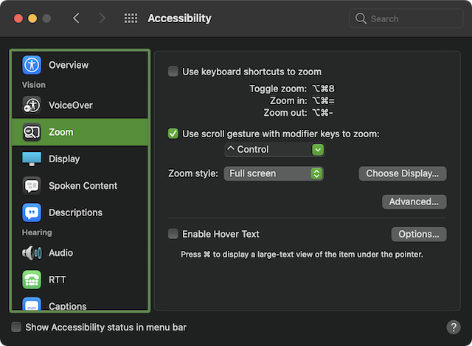Image resolution: width=472 pixels, height=346 pixels.
Task: Toggle the Enable Hover Text checkbox
Action: tap(173, 234)
